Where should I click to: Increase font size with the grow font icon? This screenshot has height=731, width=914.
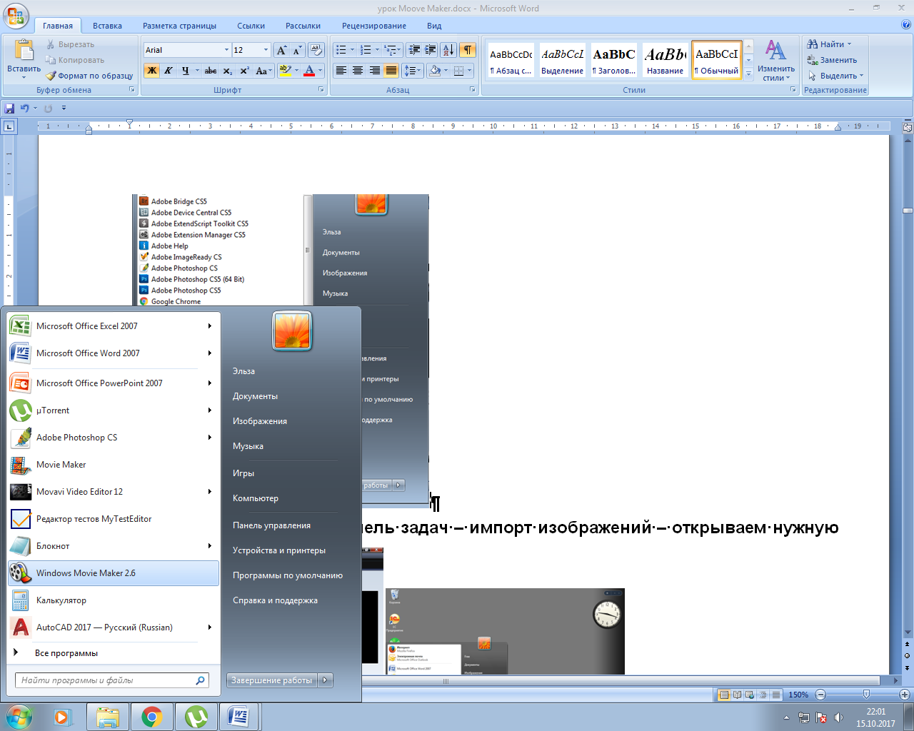tap(281, 50)
